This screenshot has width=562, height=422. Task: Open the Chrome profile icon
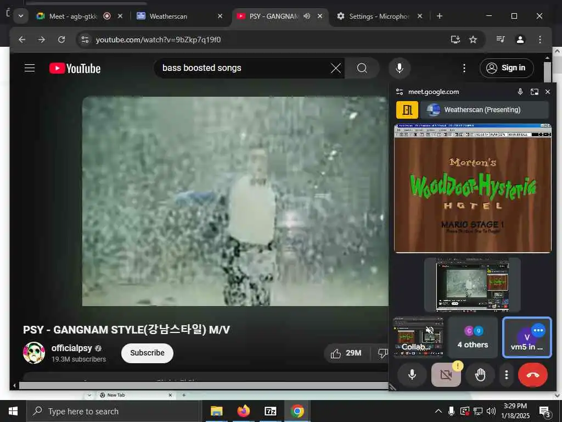pyautogui.click(x=520, y=40)
